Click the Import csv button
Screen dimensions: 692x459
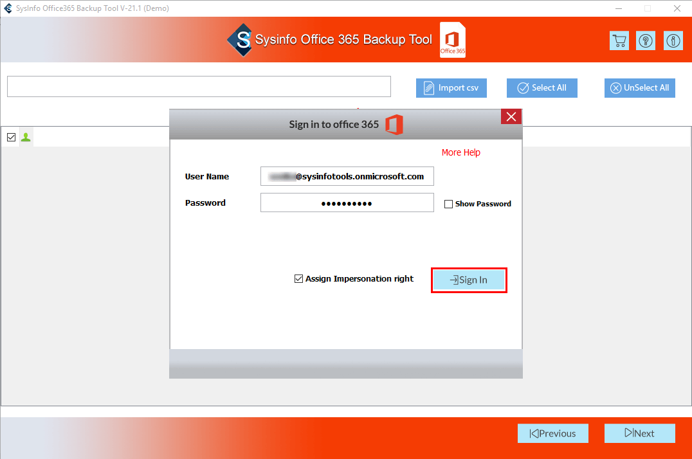point(451,88)
